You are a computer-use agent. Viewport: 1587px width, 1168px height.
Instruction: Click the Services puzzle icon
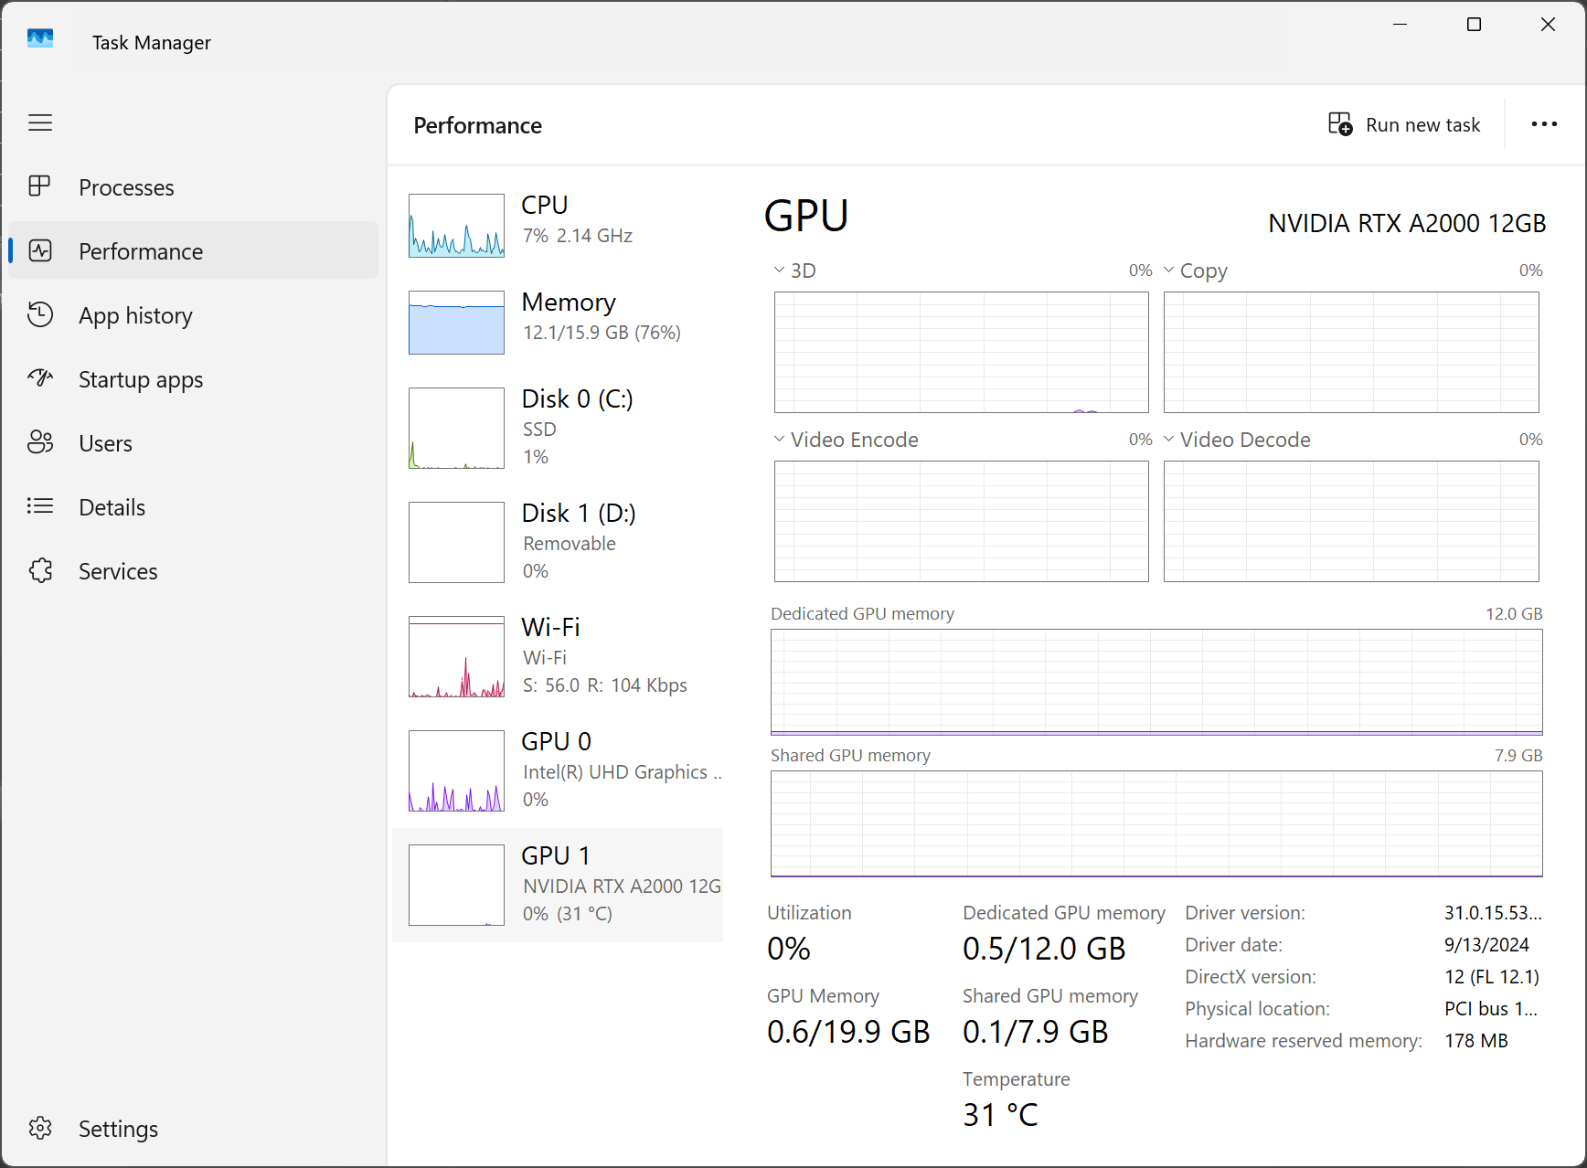(x=40, y=570)
